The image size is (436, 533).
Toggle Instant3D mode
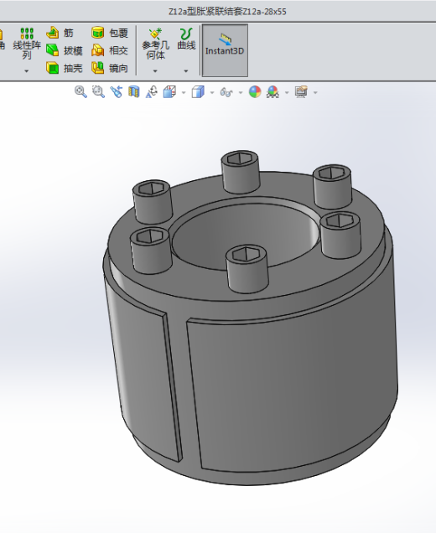225,50
